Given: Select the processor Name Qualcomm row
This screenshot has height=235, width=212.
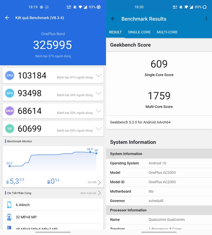Looking at the screenshot, I should [x=159, y=220].
